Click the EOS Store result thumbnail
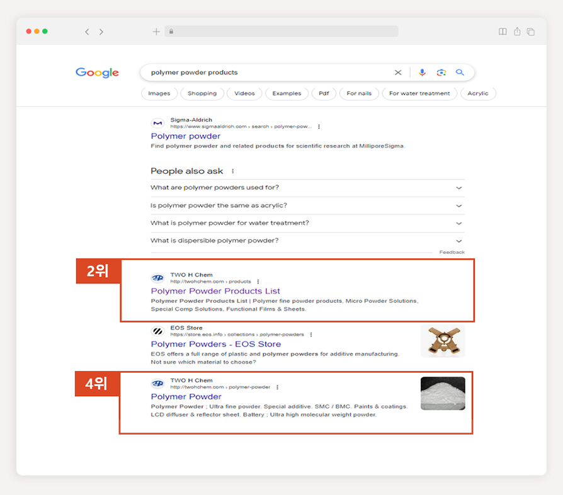The height and width of the screenshot is (495, 563). point(443,341)
